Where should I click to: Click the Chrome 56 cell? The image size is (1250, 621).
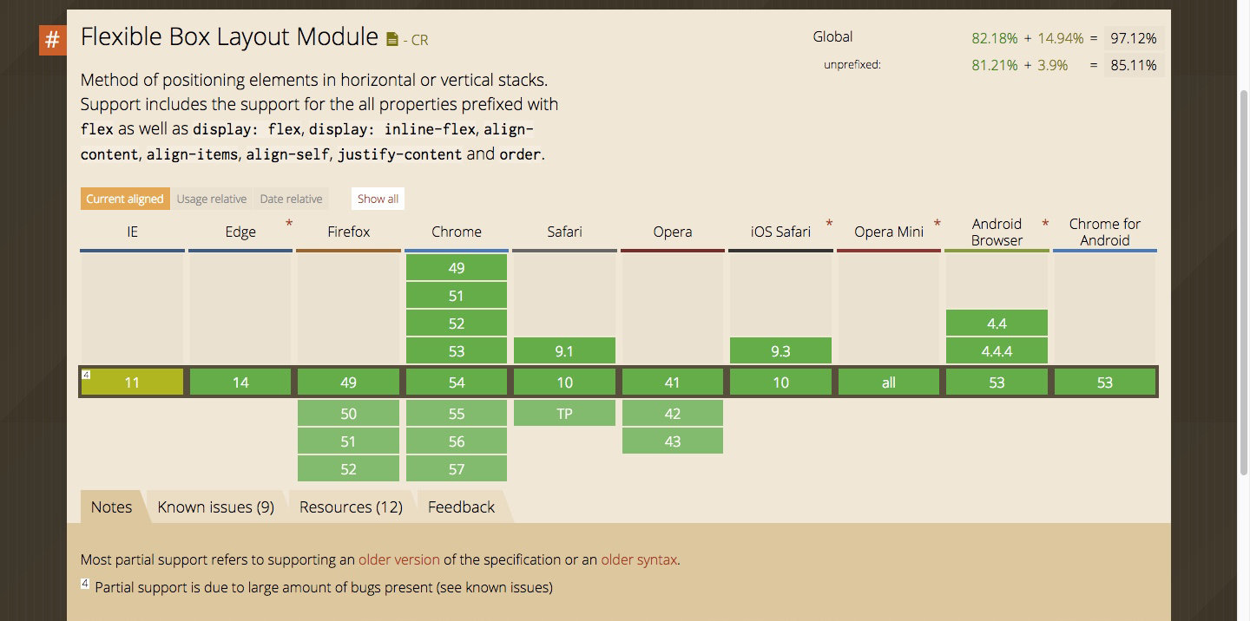(457, 441)
